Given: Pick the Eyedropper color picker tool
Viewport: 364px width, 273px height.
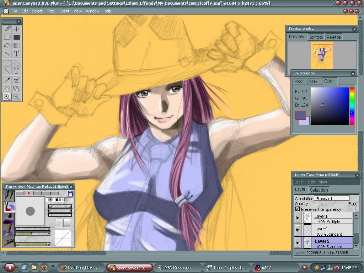Looking at the screenshot, I should click(x=7, y=80).
